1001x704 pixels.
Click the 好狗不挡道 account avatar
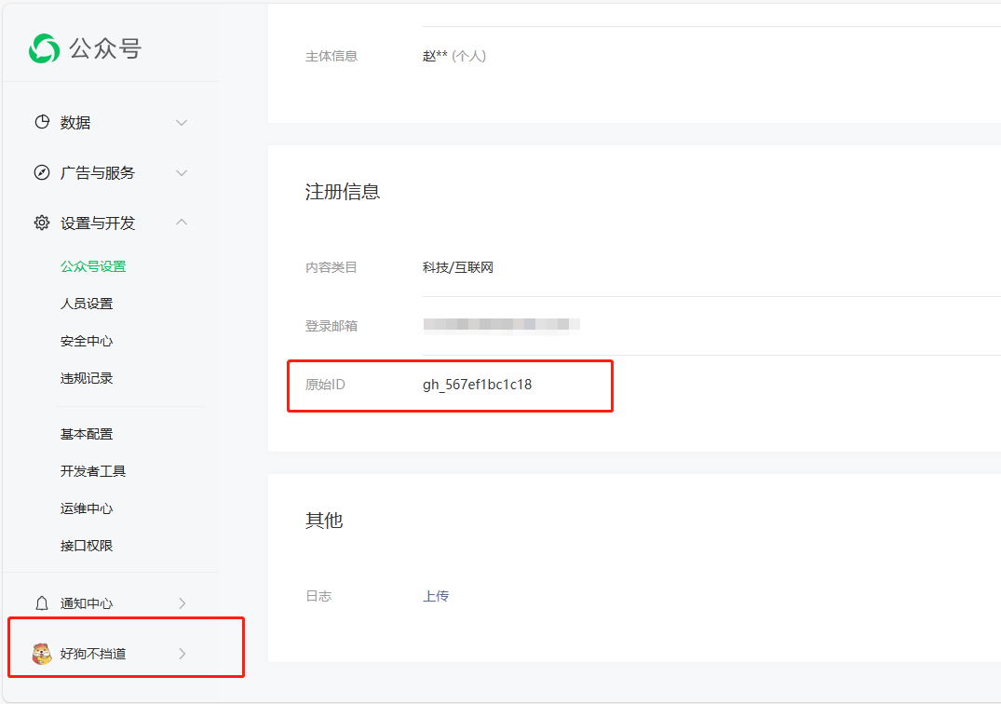[42, 654]
